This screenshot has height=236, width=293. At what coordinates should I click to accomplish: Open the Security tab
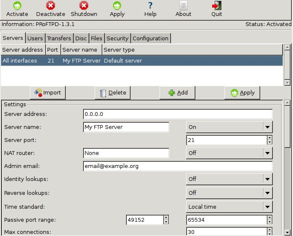[117, 38]
